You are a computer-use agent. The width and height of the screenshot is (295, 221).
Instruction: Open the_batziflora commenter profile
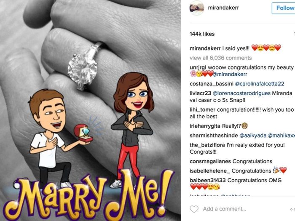(207, 145)
